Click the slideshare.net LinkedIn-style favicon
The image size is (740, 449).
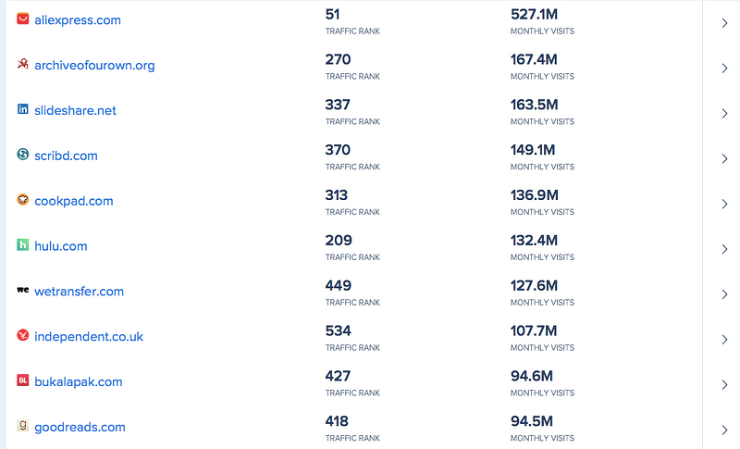[x=22, y=109]
